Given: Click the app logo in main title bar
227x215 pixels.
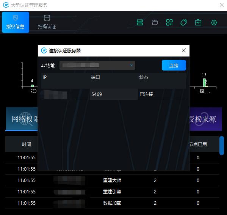Looking at the screenshot, I should coord(6,5).
